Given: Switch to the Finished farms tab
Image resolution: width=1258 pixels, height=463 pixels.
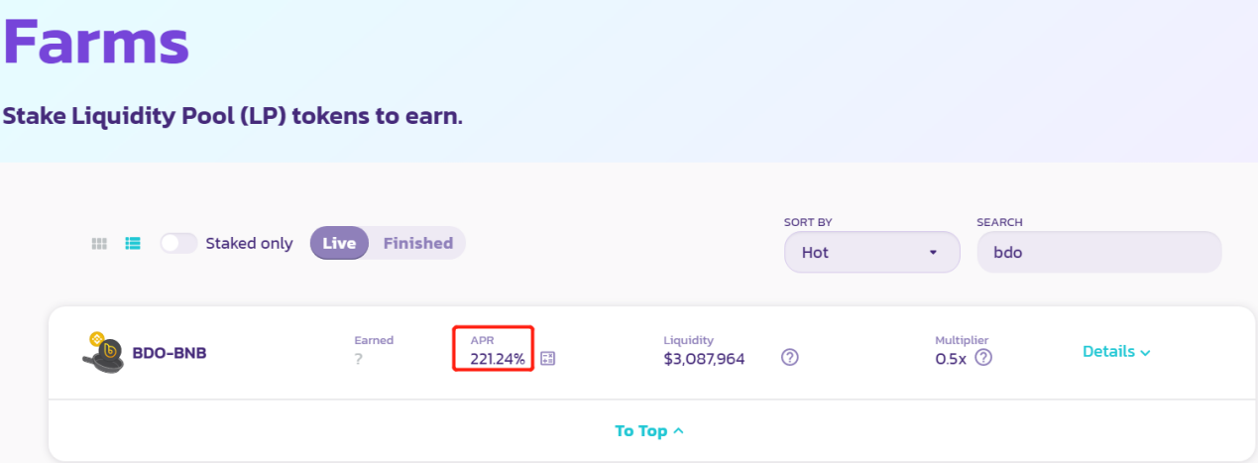Looking at the screenshot, I should pyautogui.click(x=417, y=243).
